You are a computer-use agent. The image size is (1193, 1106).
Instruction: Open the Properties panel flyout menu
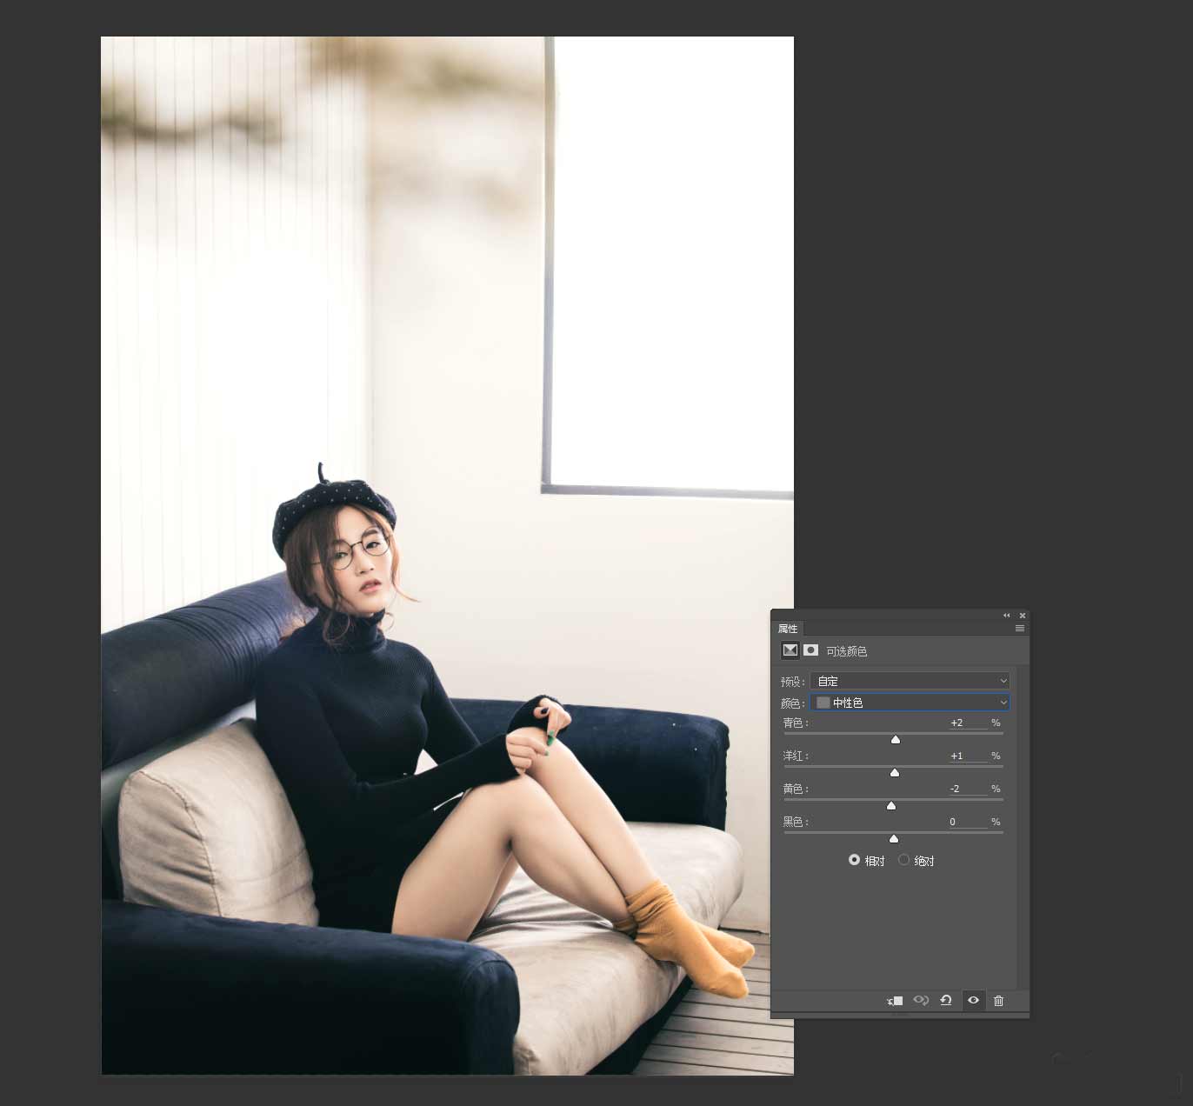click(1019, 628)
